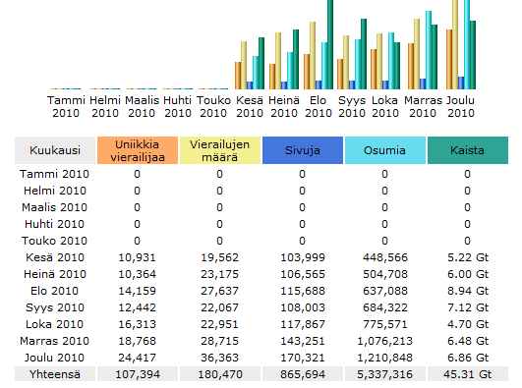The image size is (522, 388).
Task: Click the green Kaista header
Action: 467,150
